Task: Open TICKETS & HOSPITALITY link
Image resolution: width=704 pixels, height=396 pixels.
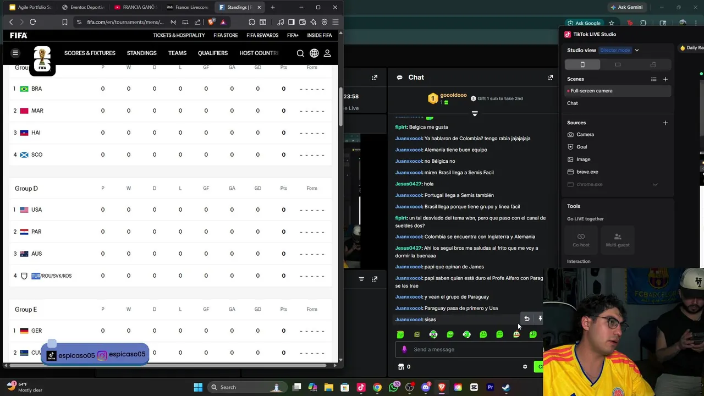Action: tap(179, 35)
